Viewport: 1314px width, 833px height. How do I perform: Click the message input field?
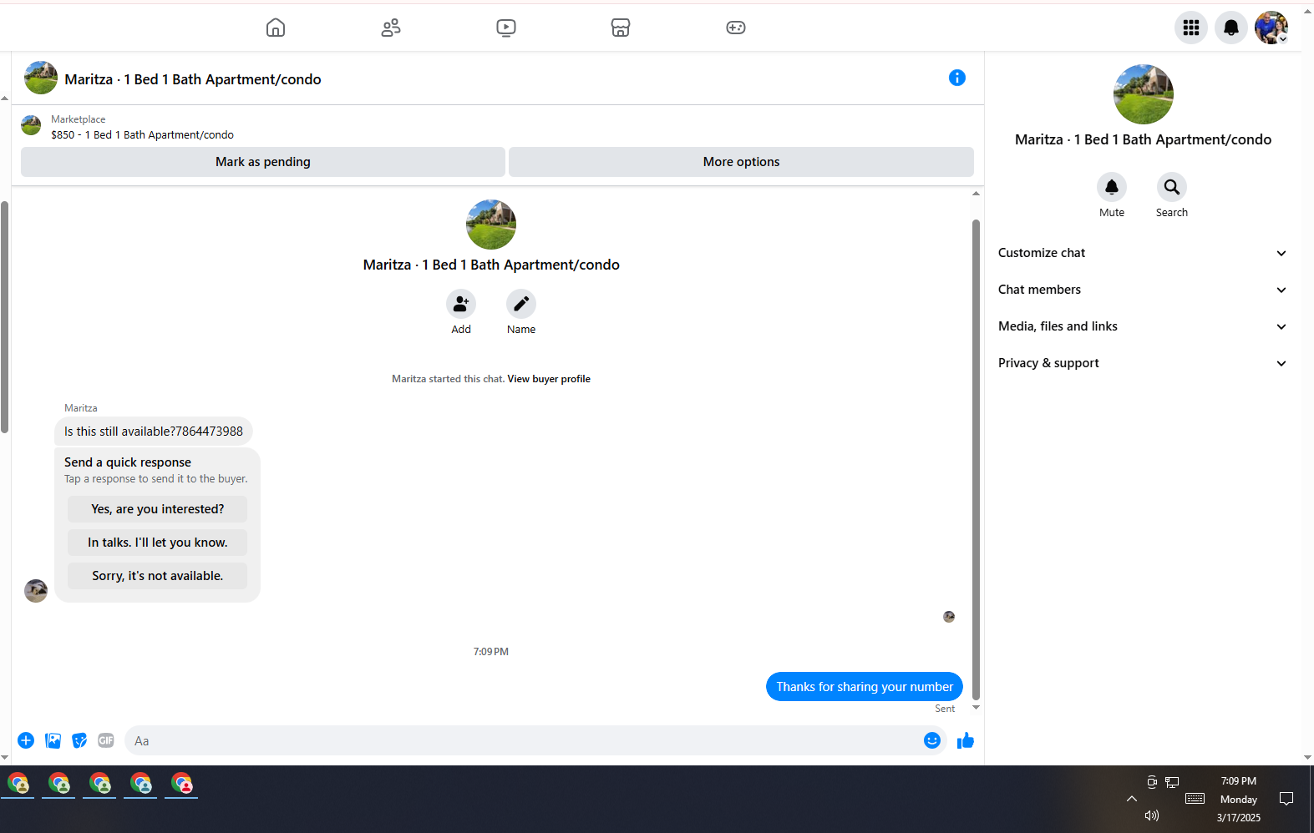526,740
